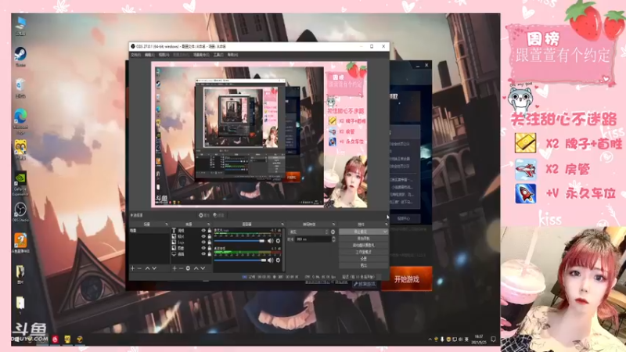Click the 滤镜 Filters button above the docks
This screenshot has height=352, width=626.
pos(218,215)
